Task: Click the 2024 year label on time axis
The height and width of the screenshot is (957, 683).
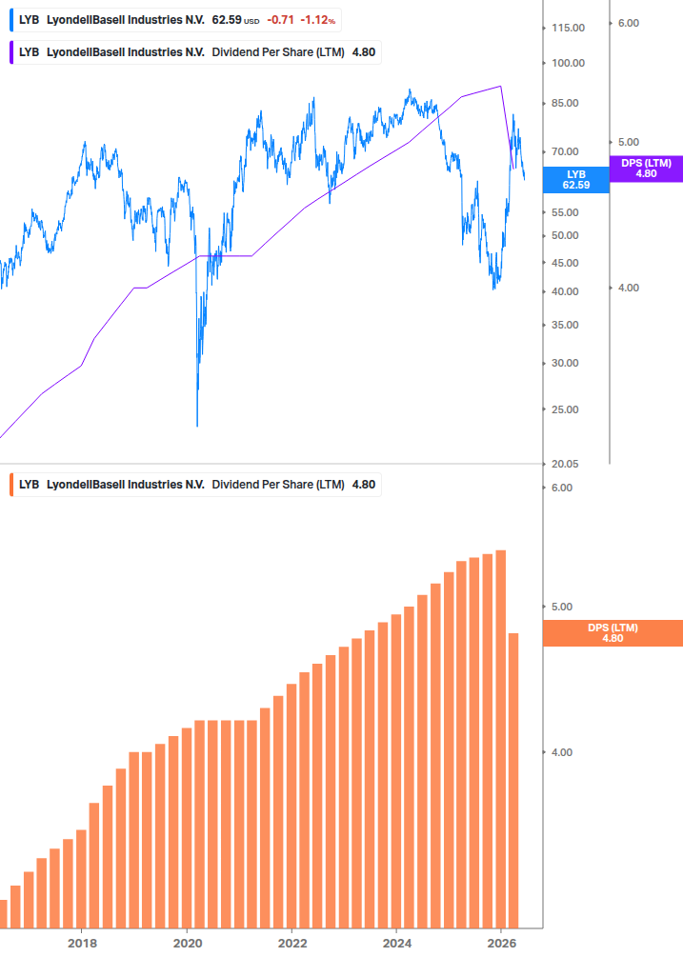Action: click(x=397, y=944)
